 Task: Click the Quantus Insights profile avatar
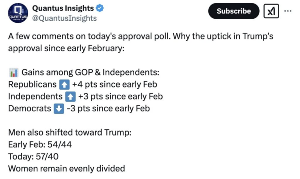pos(18,13)
